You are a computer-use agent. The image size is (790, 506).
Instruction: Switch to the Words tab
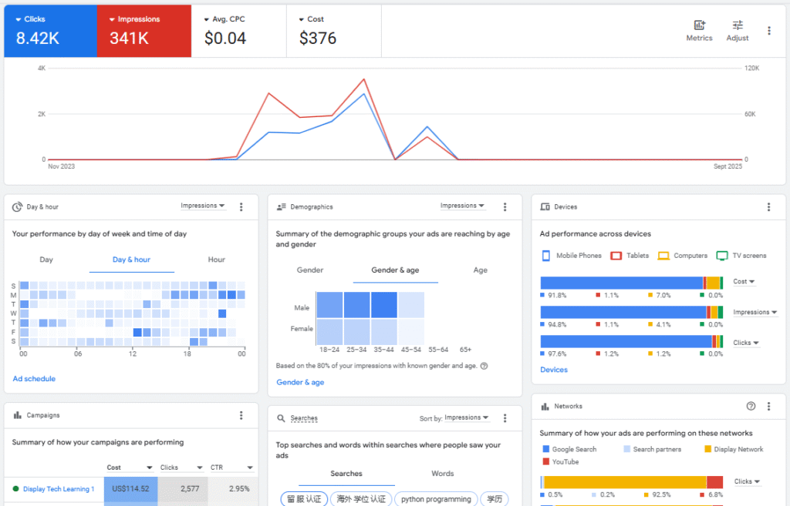[x=442, y=474]
